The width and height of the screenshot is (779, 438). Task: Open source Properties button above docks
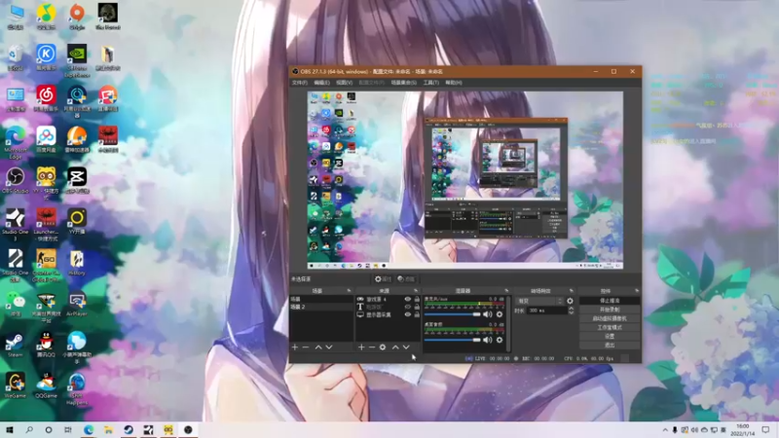(383, 279)
